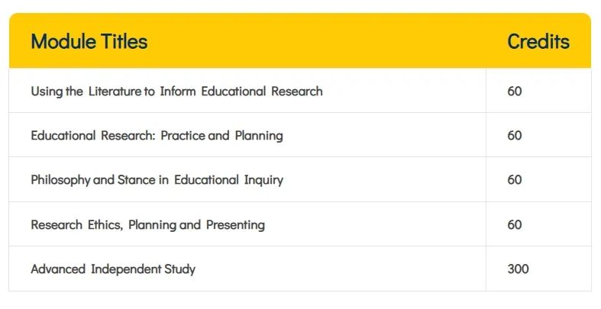Click 60 credits for Practice and Planning module

[515, 136]
